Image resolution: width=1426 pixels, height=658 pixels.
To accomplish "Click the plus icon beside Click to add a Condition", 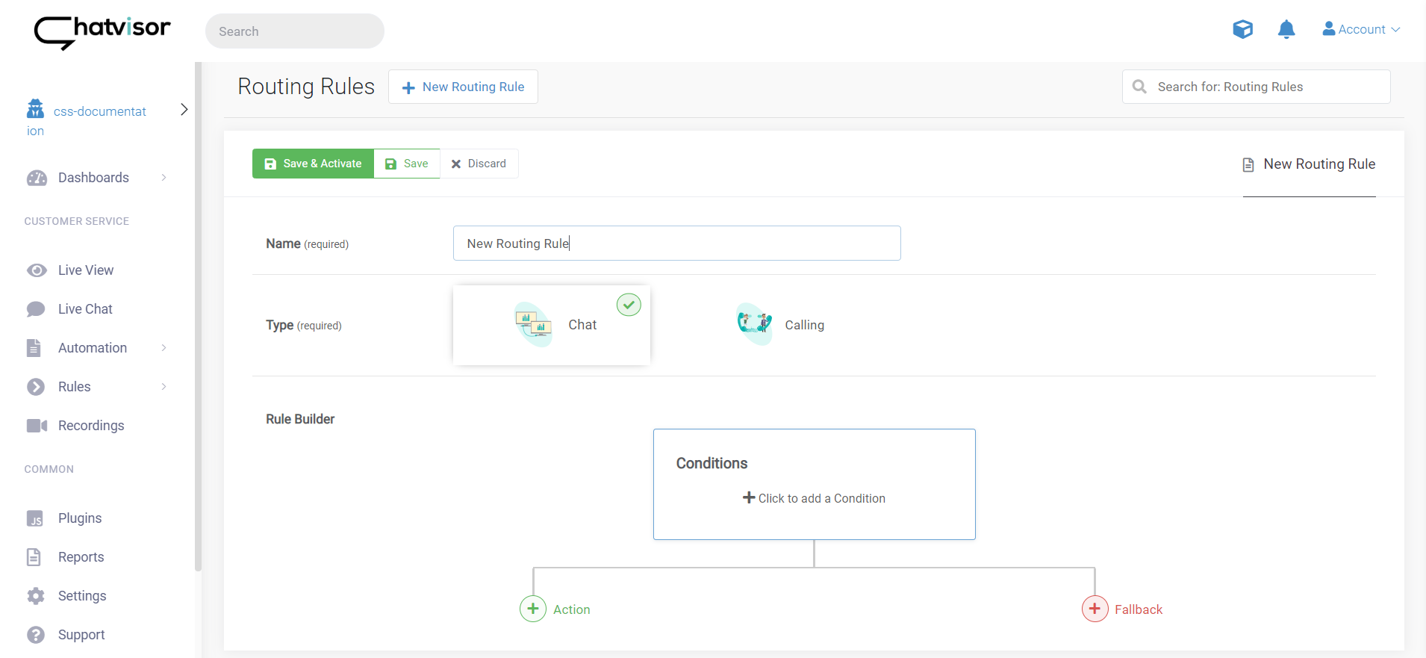I will (749, 497).
